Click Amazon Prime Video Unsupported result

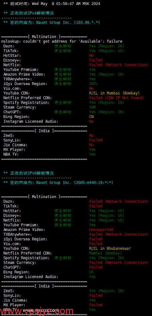(101, 229)
